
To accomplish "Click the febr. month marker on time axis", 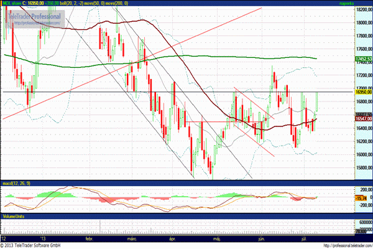I will tap(89, 238).
